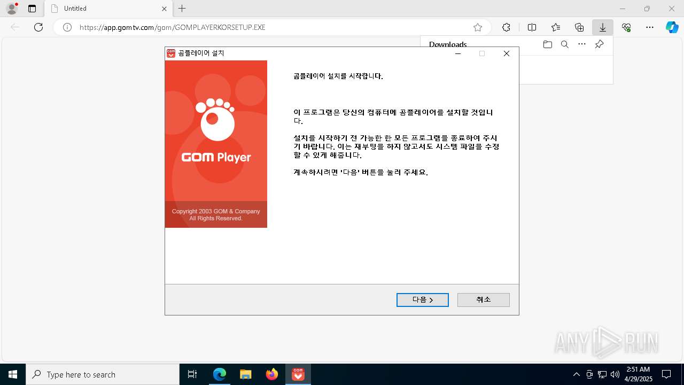Click the GOM Player logo banner image

(x=216, y=144)
